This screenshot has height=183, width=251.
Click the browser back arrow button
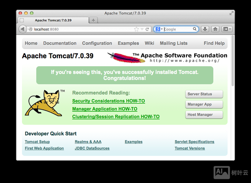point(23,29)
